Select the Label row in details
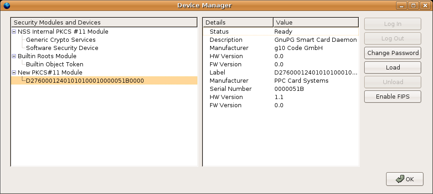Viewport: 433px width, 194px height. [280, 73]
